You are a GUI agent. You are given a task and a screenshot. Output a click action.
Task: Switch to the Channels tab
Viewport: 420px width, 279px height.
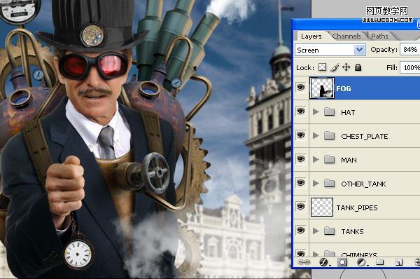(346, 36)
